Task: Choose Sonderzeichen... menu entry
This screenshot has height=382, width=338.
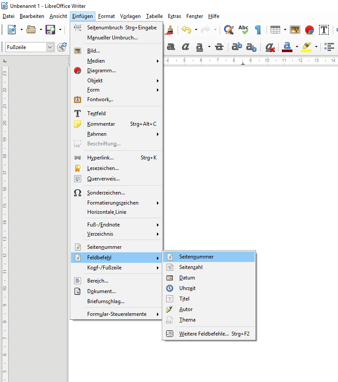Action: pos(116,193)
